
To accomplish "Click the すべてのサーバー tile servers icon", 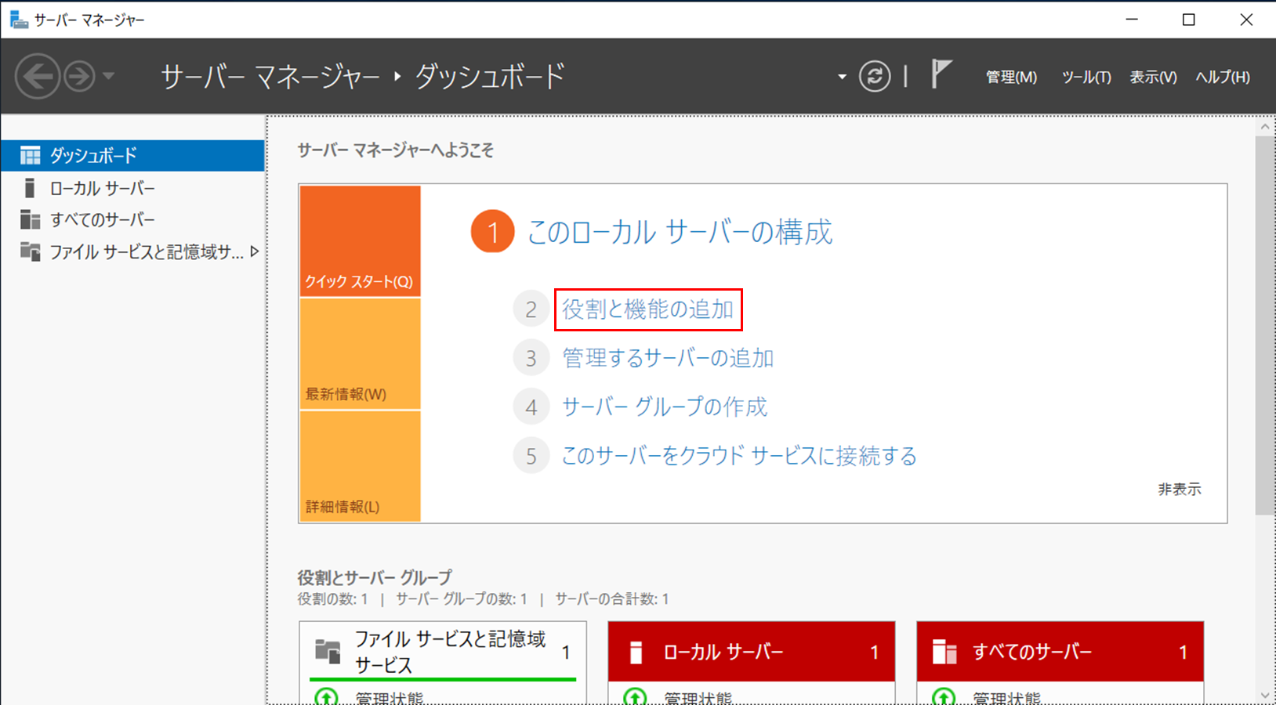I will [944, 652].
